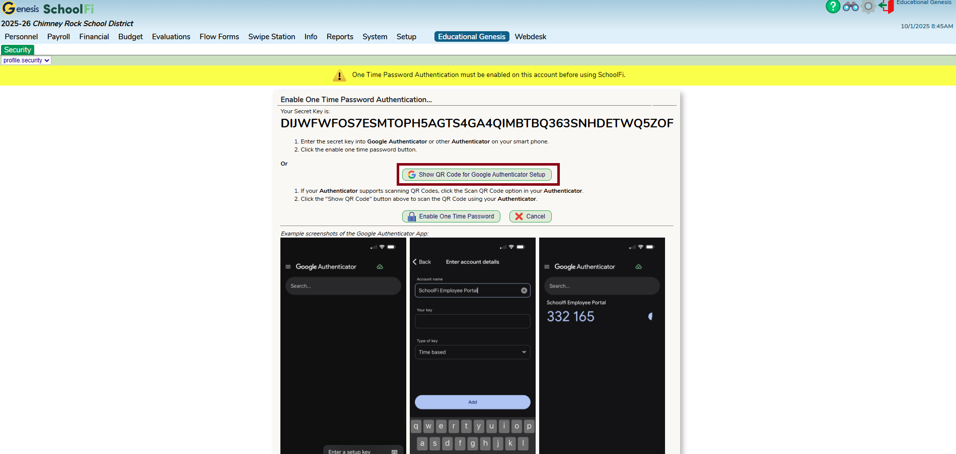The height and width of the screenshot is (454, 956).
Task: Select the Security tab
Action: [x=18, y=50]
